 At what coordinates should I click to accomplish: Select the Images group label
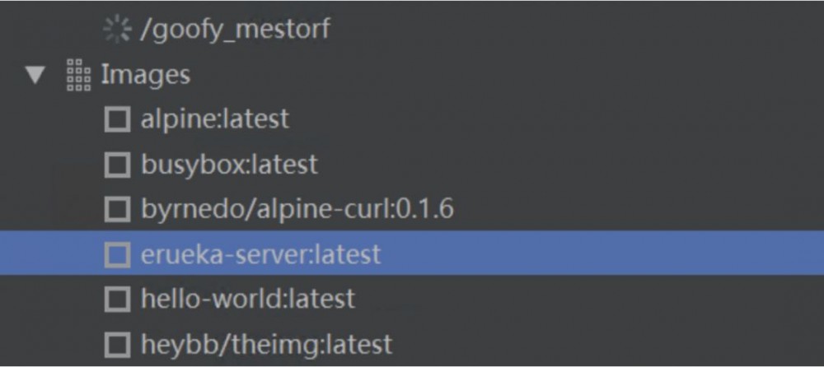pos(145,75)
